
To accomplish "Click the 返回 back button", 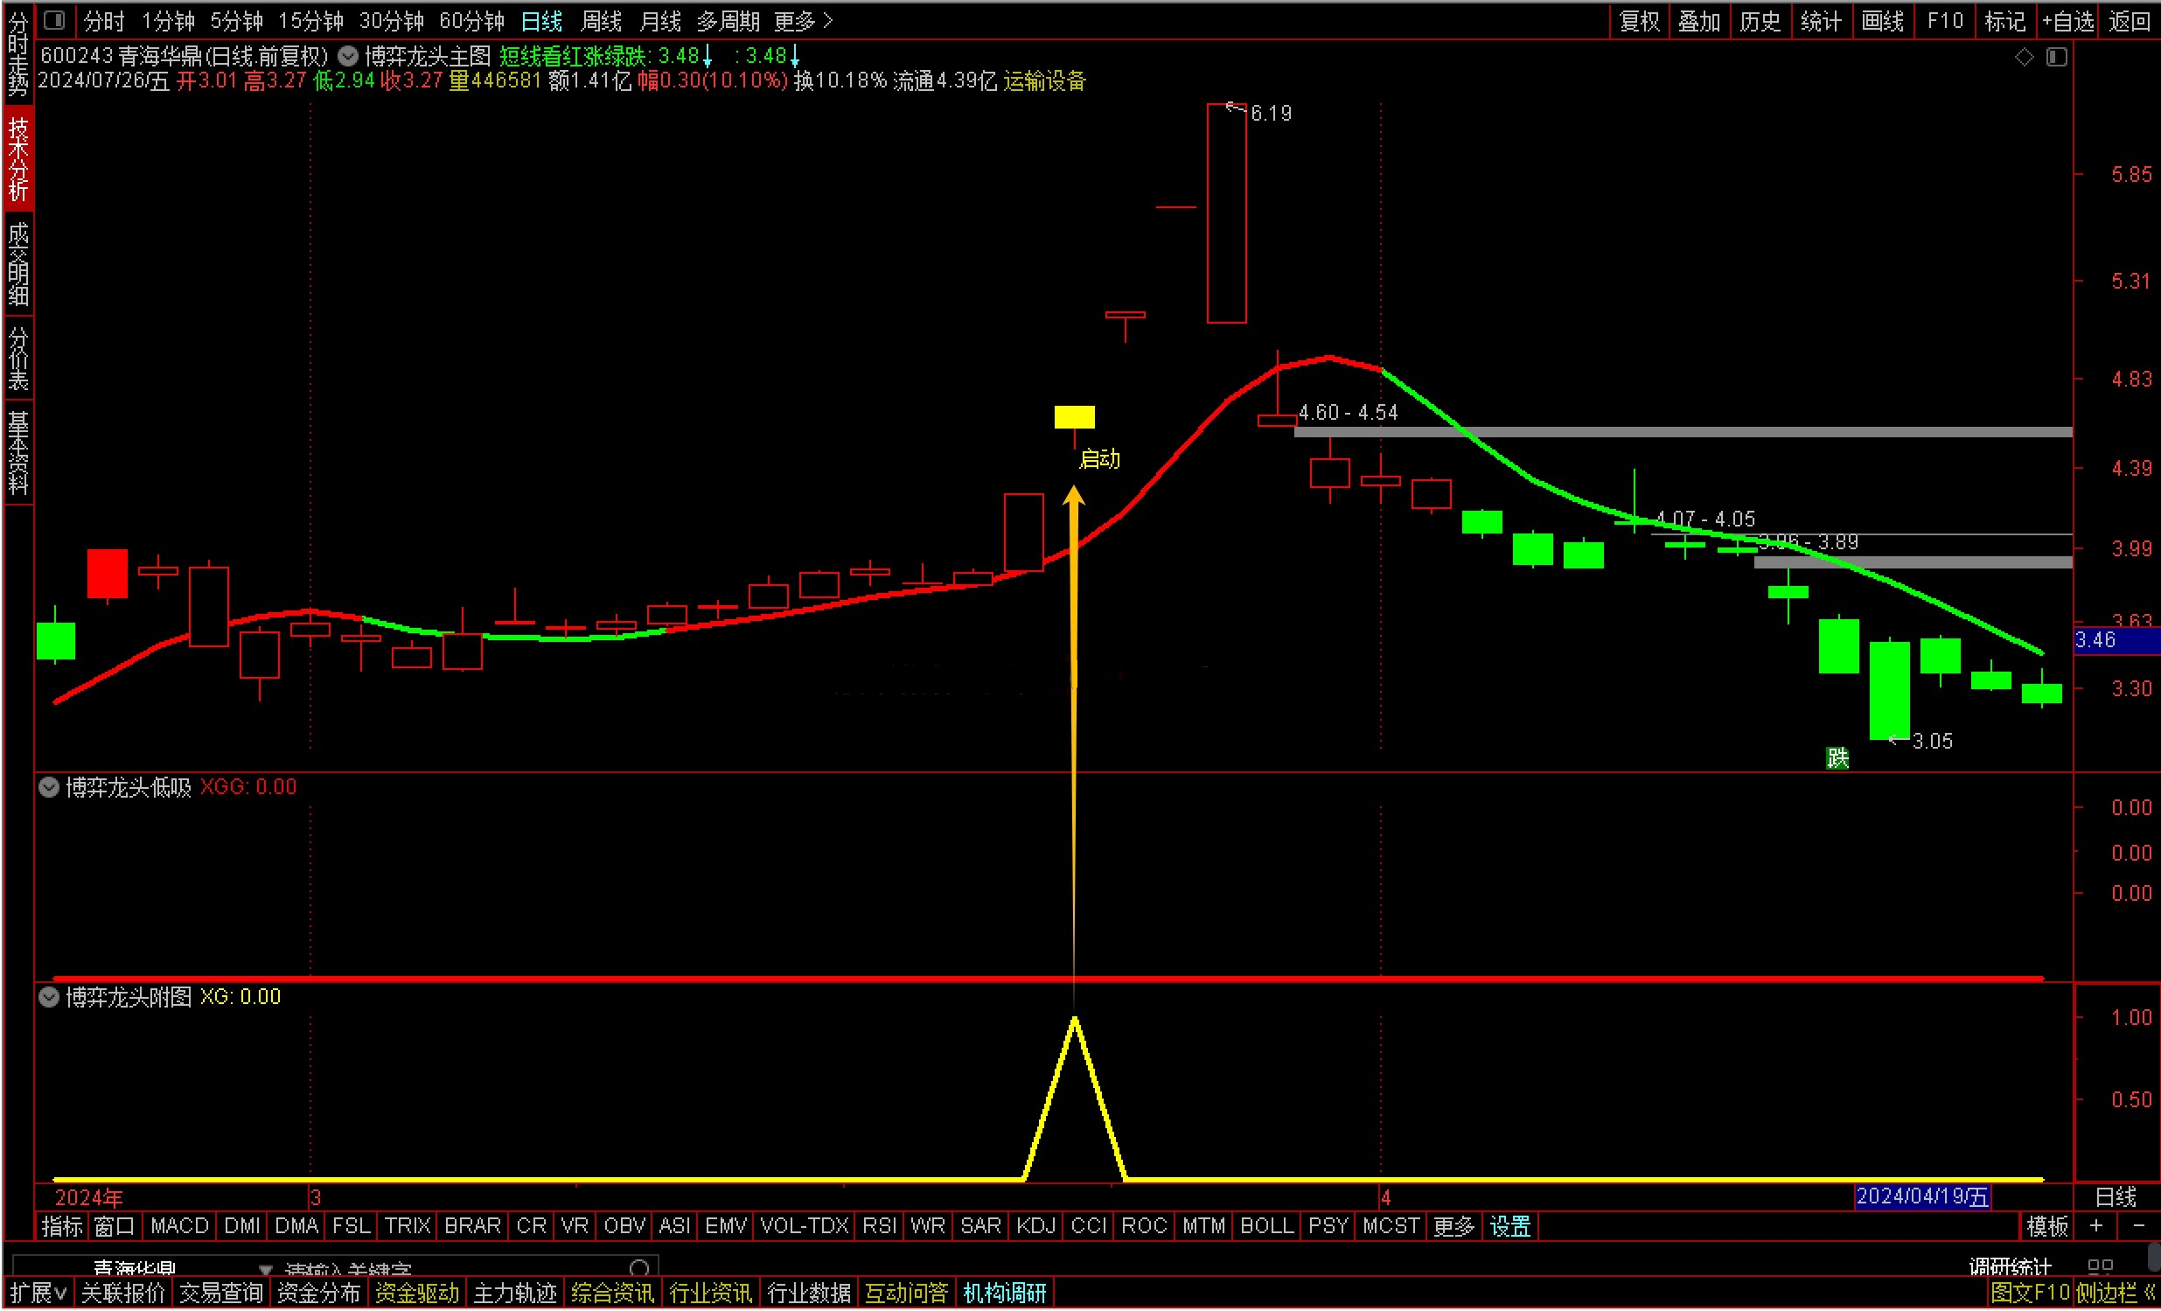I will 2130,20.
